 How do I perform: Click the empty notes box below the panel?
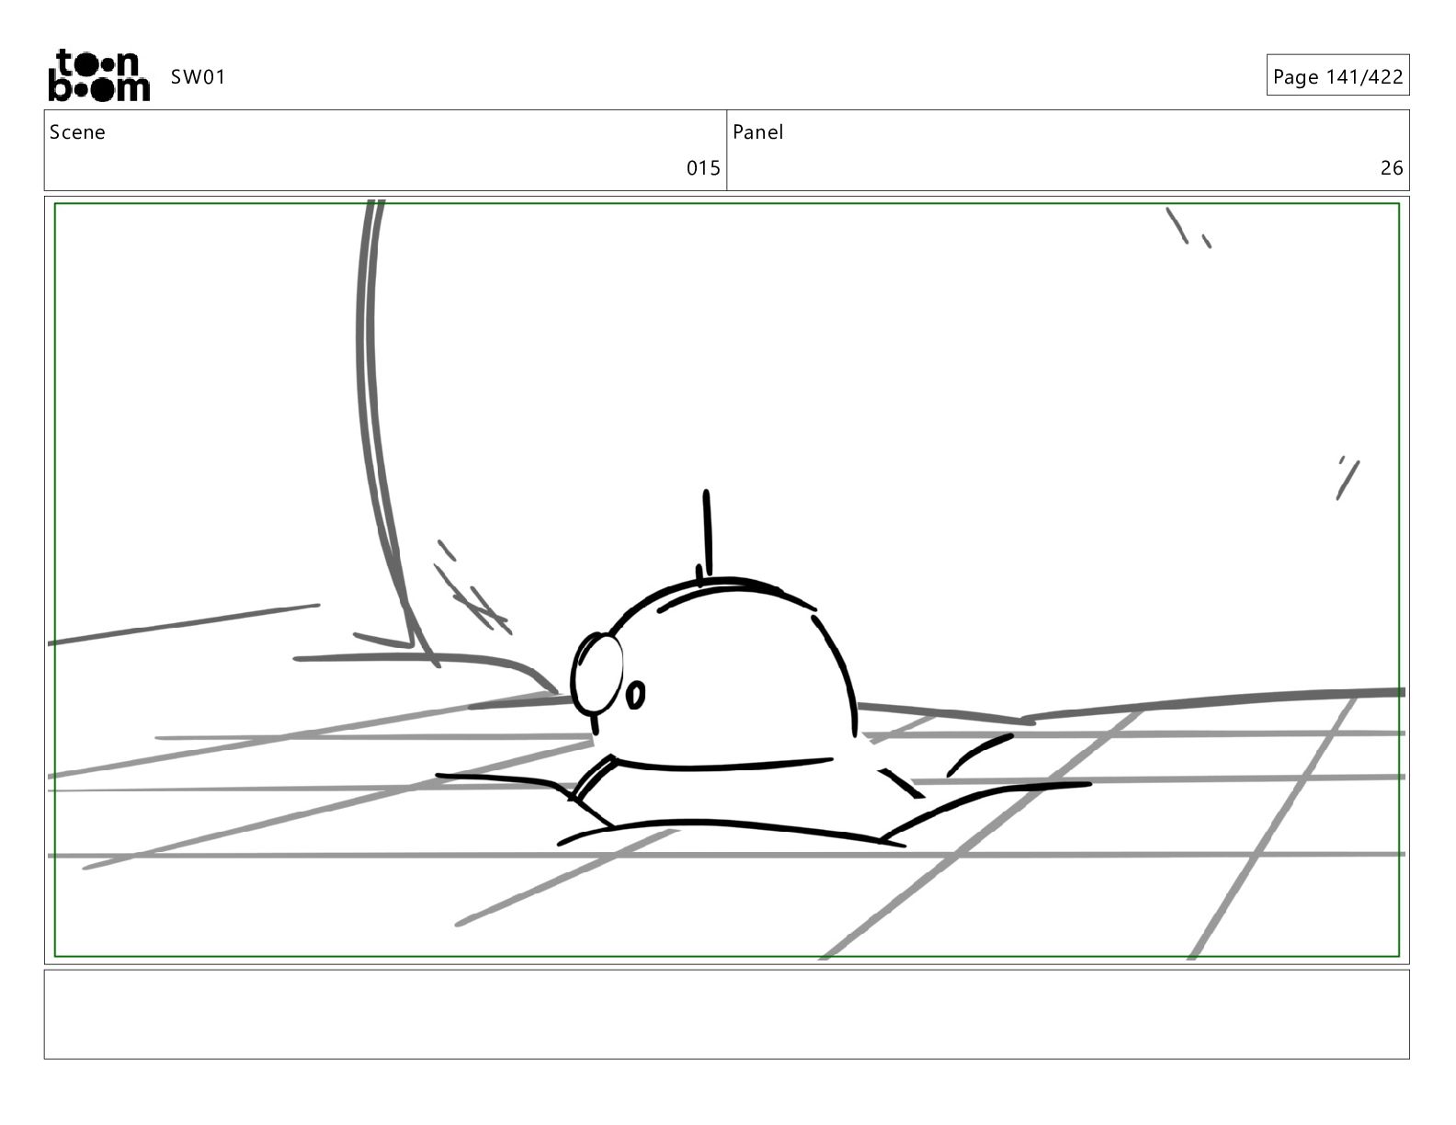coord(726,1014)
